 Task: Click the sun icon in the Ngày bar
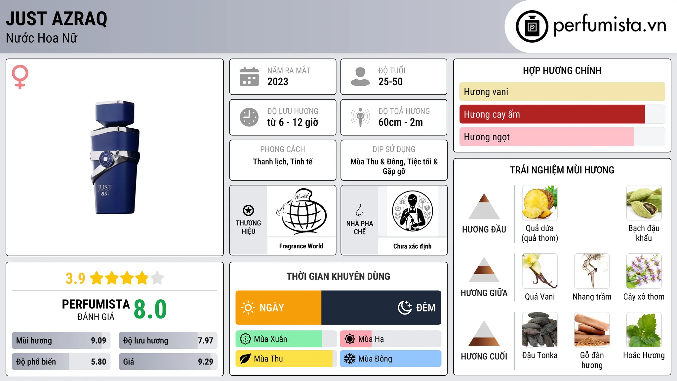tap(248, 308)
